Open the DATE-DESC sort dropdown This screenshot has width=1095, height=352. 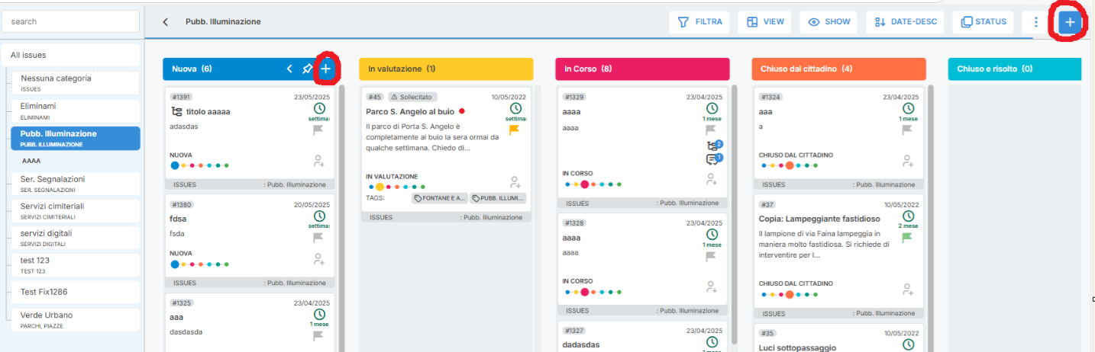(905, 22)
